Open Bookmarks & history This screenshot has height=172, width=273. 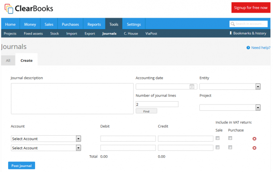[248, 33]
